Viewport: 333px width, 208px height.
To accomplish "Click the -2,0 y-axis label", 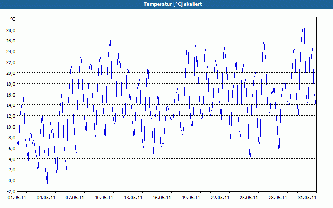I will pos(11,191).
